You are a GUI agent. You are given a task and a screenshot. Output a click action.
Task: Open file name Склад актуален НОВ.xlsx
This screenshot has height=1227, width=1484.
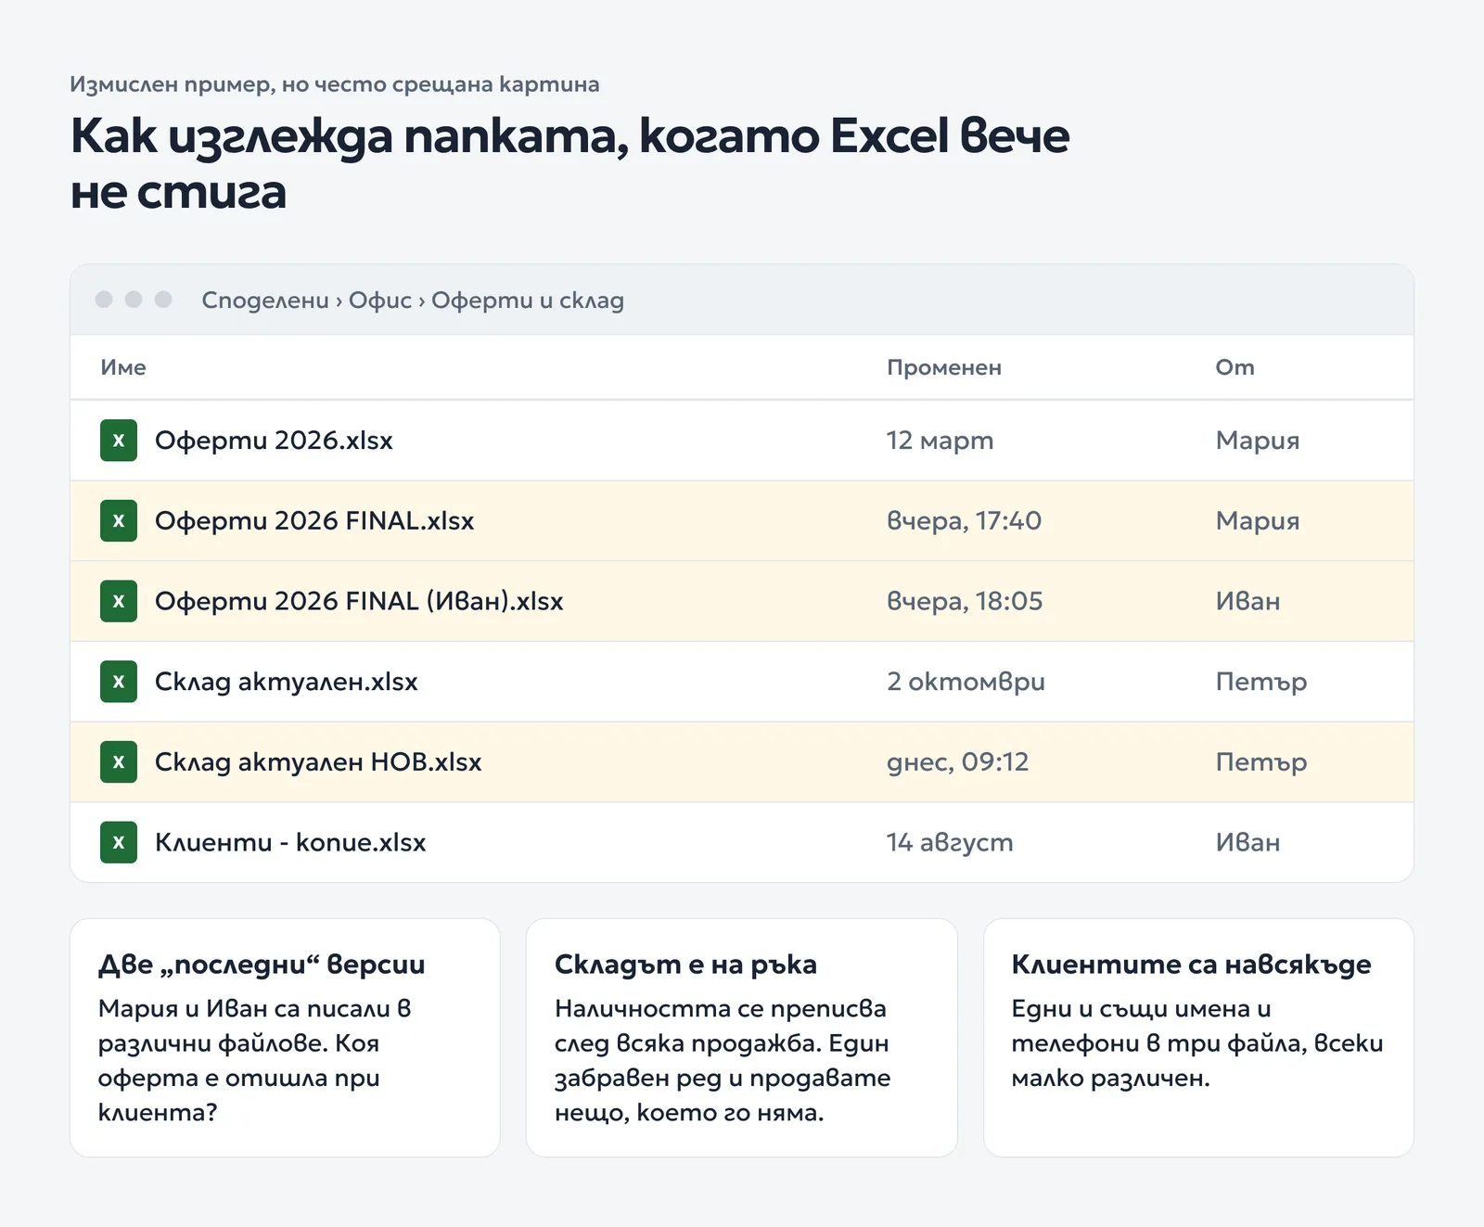pyautogui.click(x=318, y=762)
